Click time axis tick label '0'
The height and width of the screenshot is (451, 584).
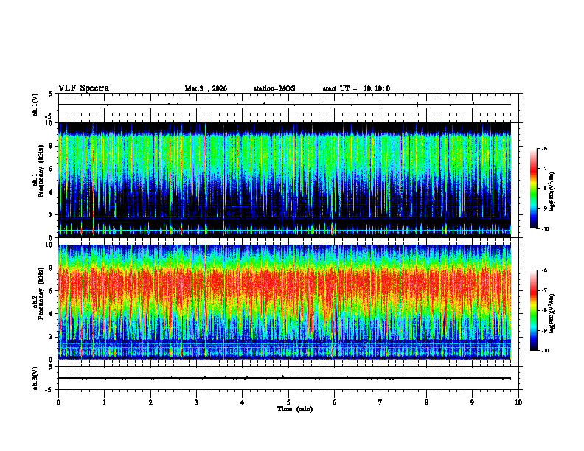click(58, 402)
